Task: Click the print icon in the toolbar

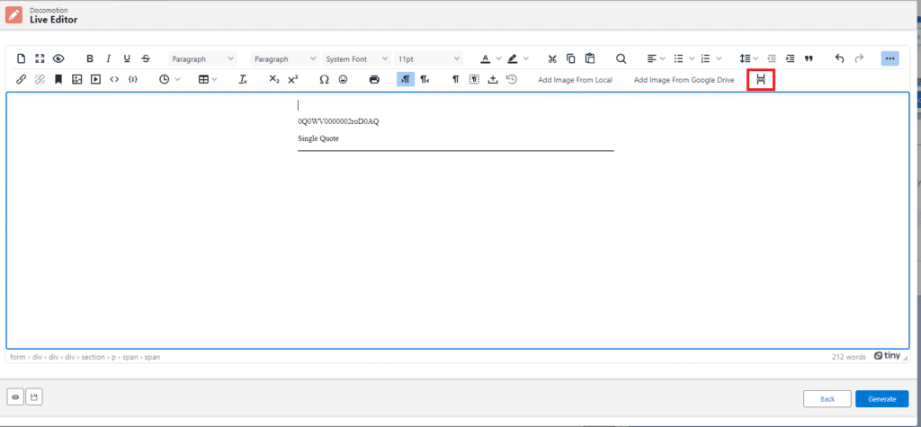Action: [x=374, y=80]
